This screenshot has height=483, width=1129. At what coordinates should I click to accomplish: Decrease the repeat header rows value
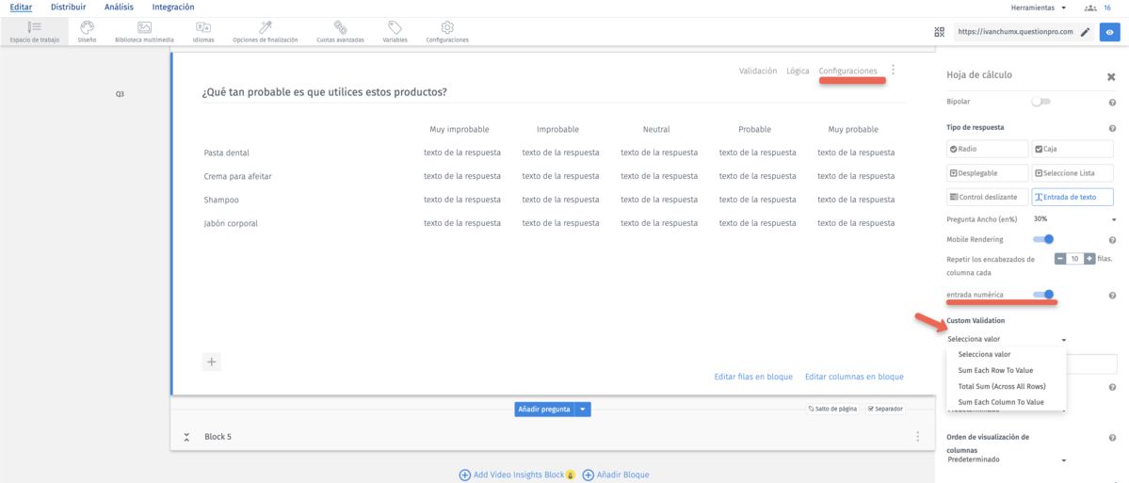(x=1060, y=258)
